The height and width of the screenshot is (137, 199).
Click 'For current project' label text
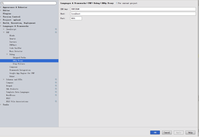pos(128,3)
